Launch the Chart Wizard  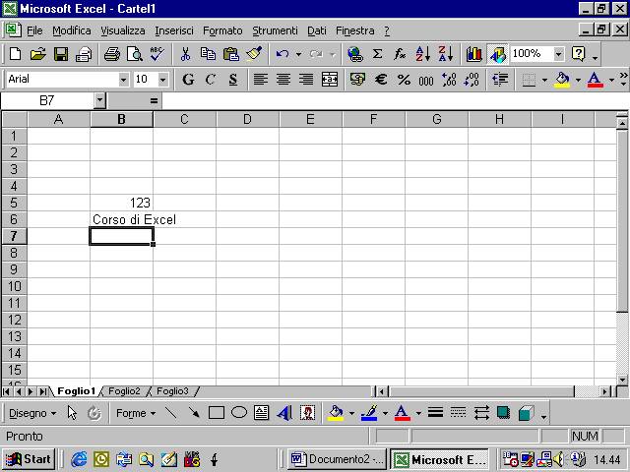click(x=474, y=54)
